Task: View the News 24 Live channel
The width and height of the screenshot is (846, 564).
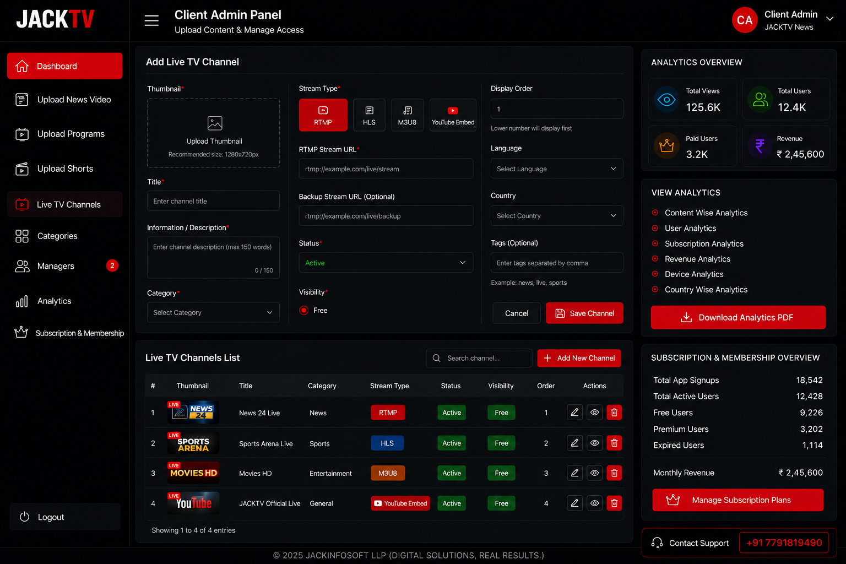Action: (x=594, y=413)
